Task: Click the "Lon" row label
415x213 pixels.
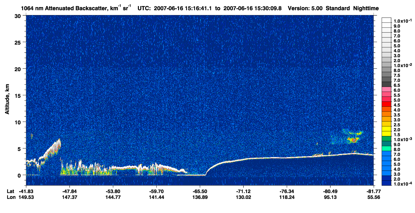Action: (x=11, y=197)
